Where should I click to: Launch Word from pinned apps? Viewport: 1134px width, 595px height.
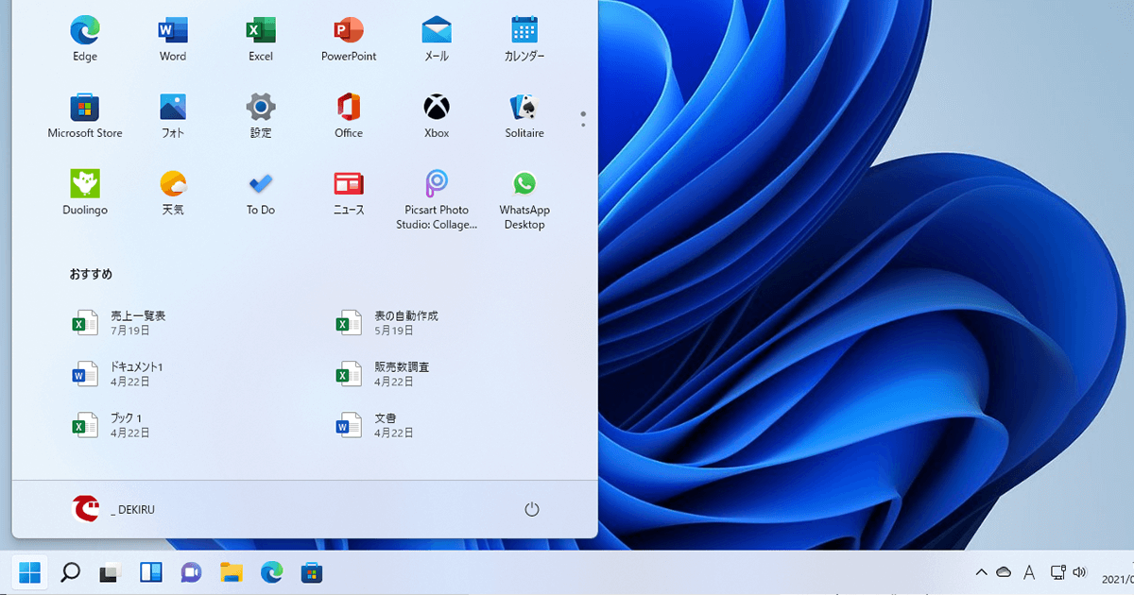click(173, 39)
